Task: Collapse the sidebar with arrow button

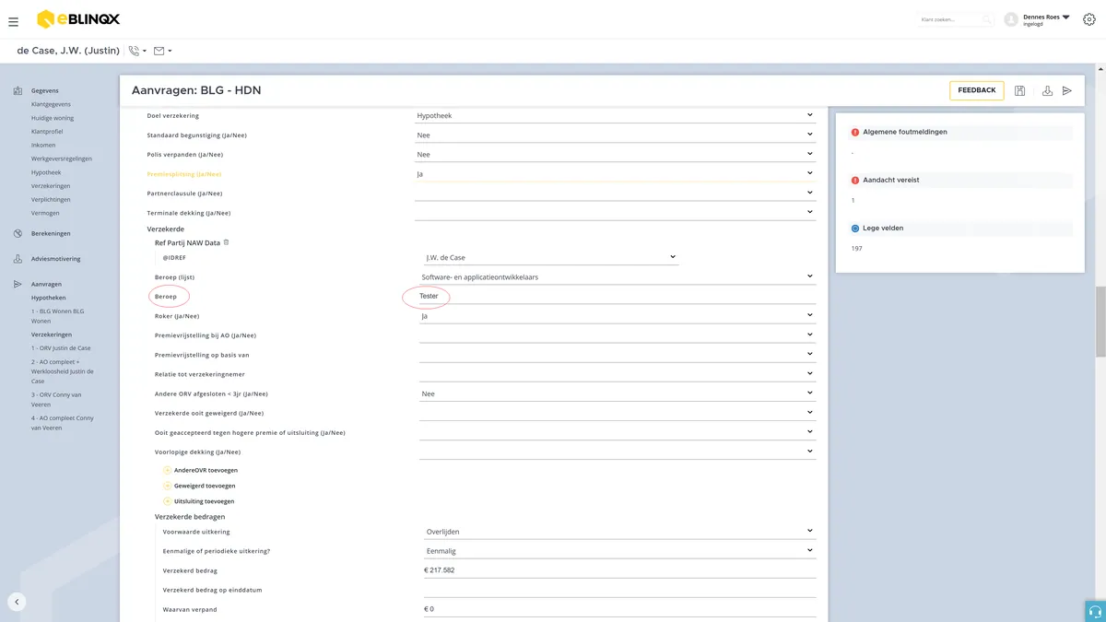Action: 17,602
